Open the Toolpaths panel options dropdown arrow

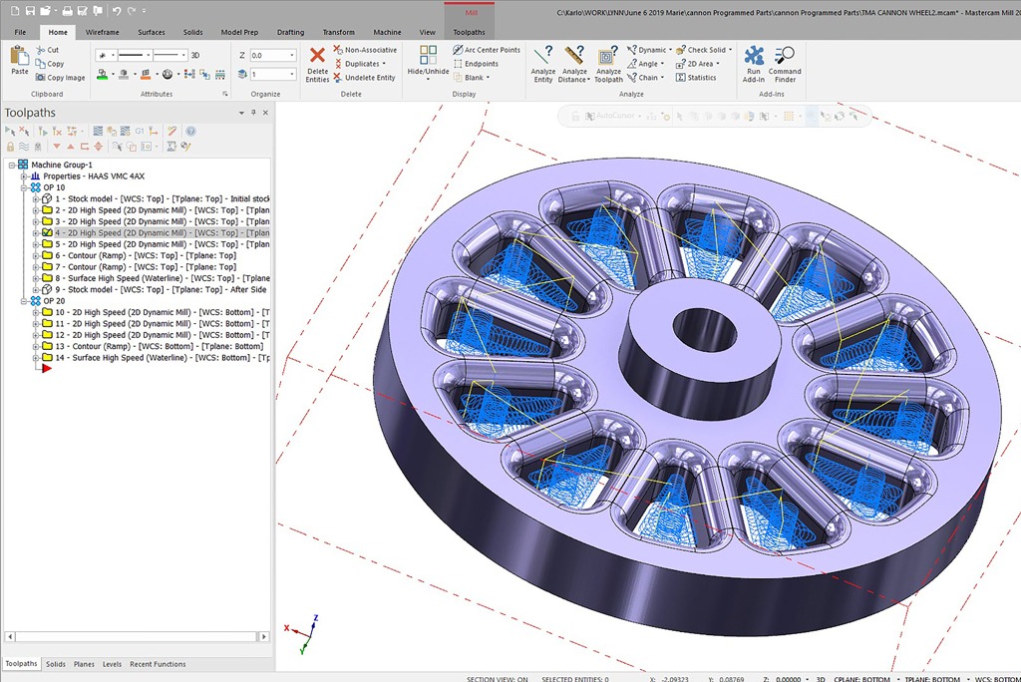click(x=241, y=113)
